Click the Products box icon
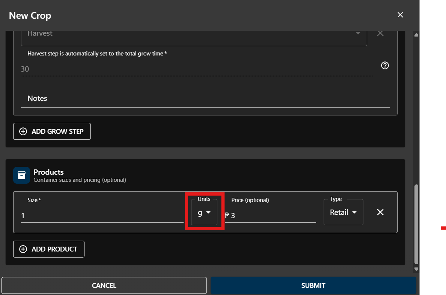The image size is (446, 295). pos(22,175)
